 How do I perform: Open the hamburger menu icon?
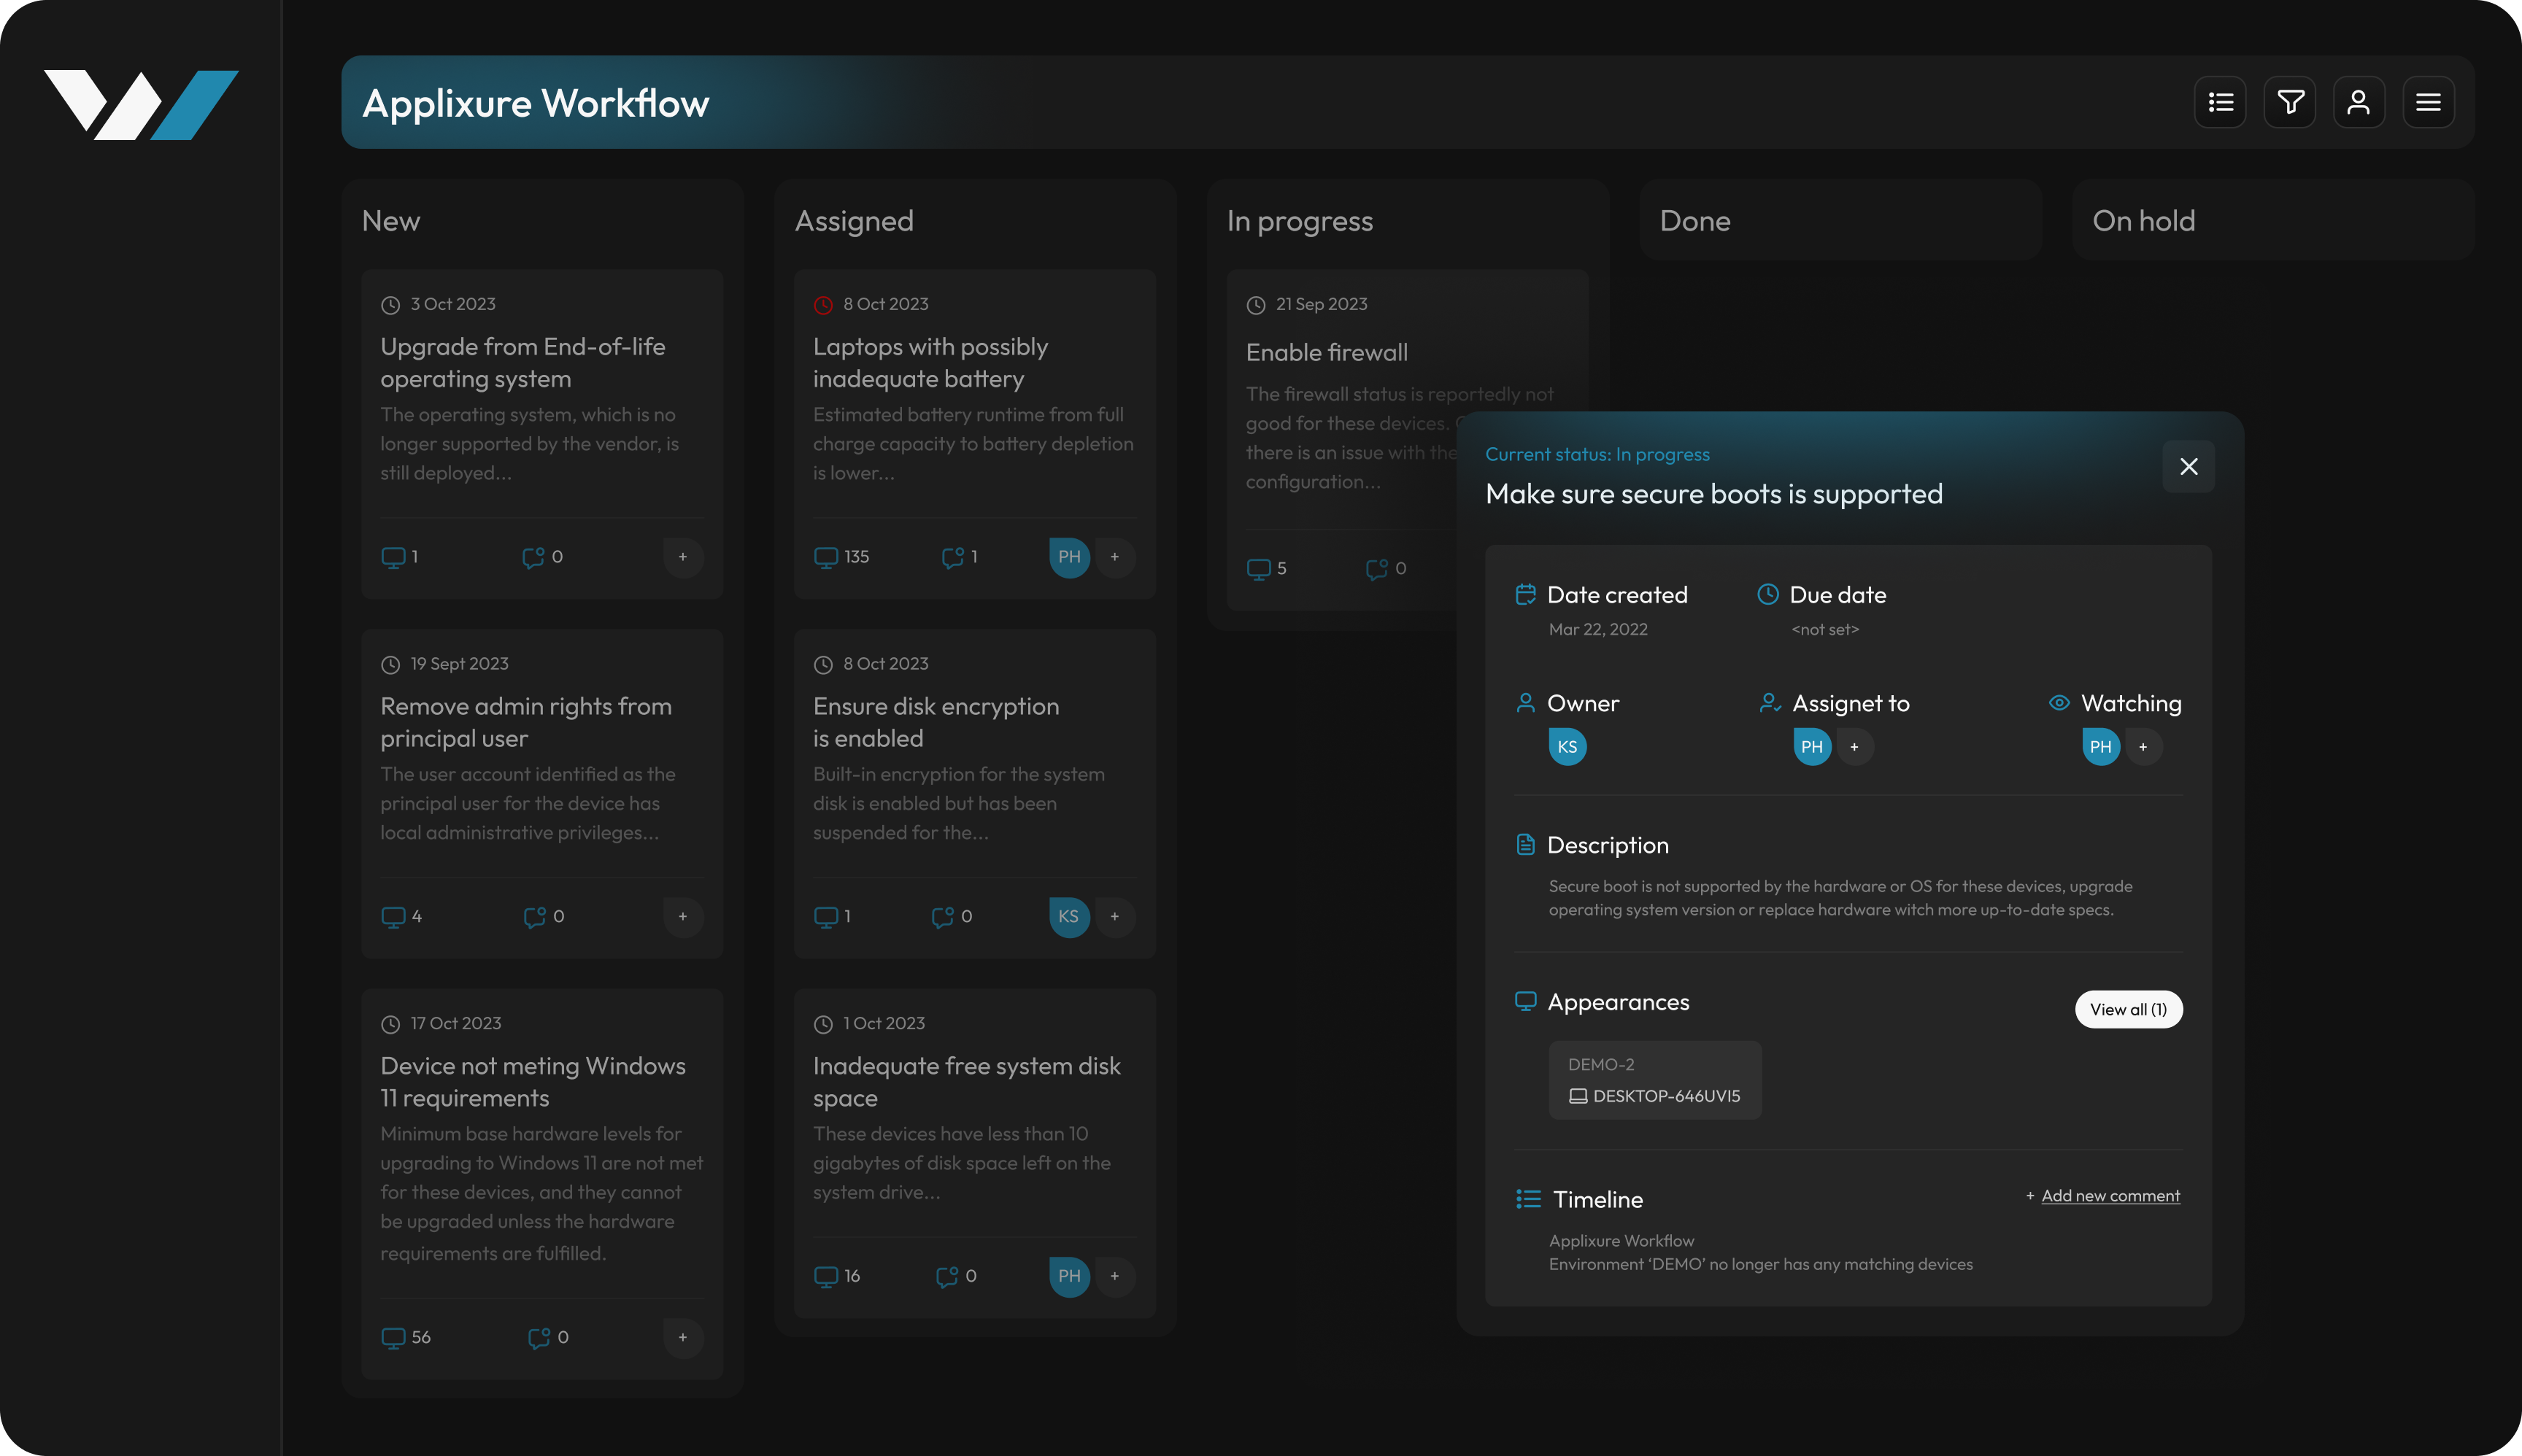pos(2428,102)
